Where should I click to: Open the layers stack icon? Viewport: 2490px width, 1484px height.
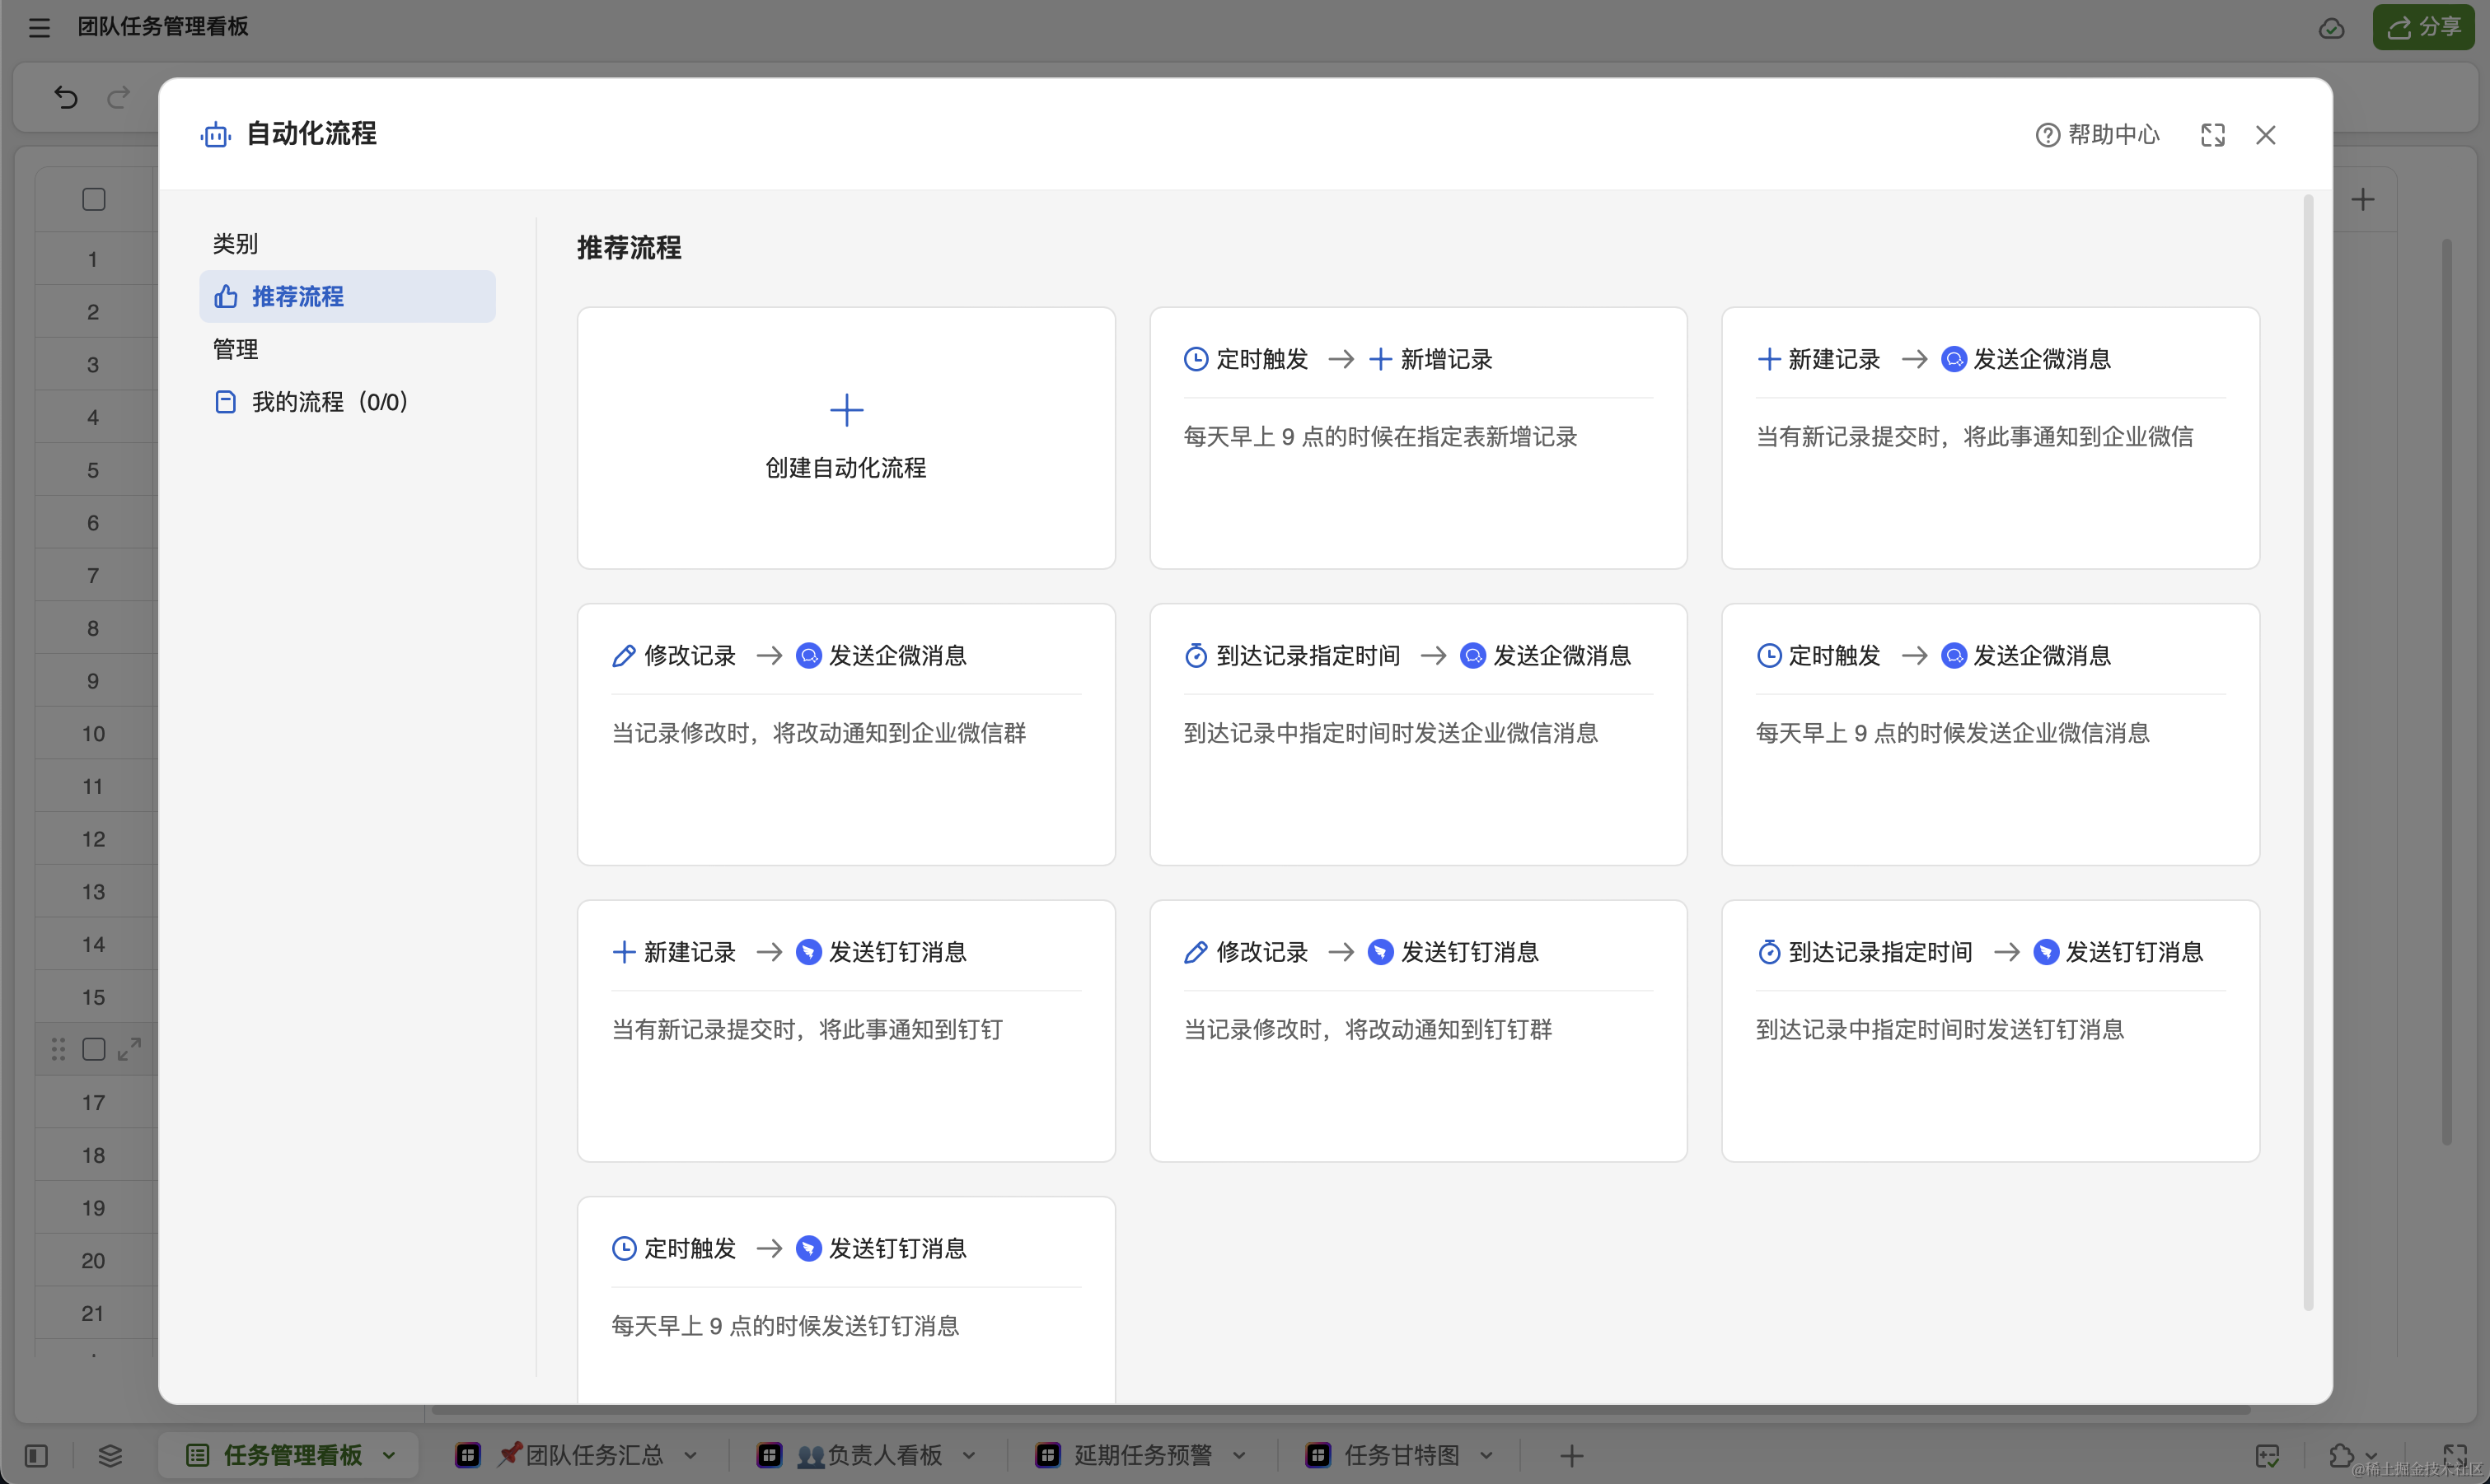tap(110, 1455)
